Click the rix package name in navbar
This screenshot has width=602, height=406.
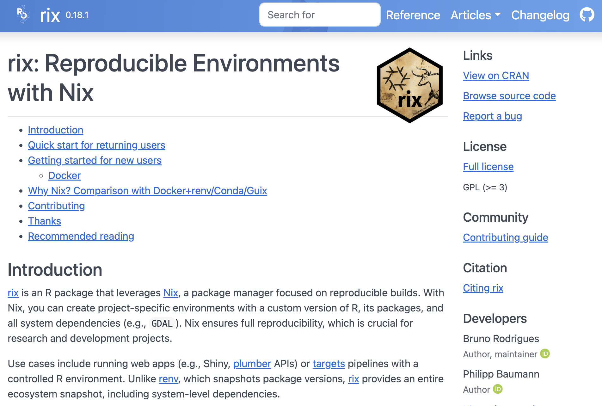50,15
